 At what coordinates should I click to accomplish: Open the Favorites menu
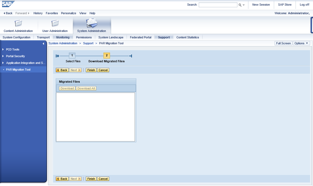click(x=52, y=13)
